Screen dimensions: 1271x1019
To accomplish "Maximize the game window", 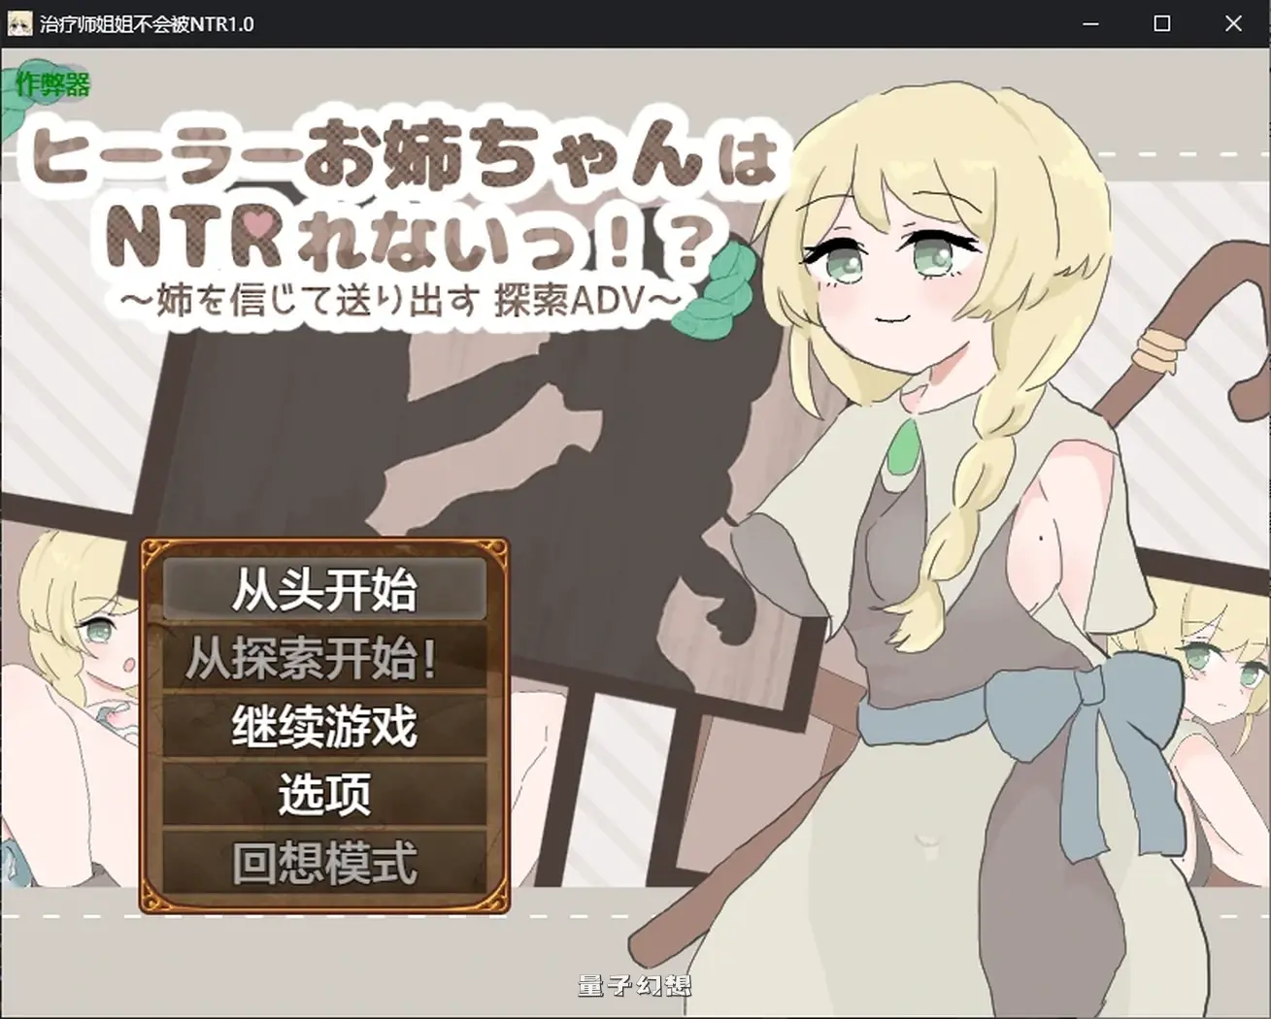I will (1161, 22).
